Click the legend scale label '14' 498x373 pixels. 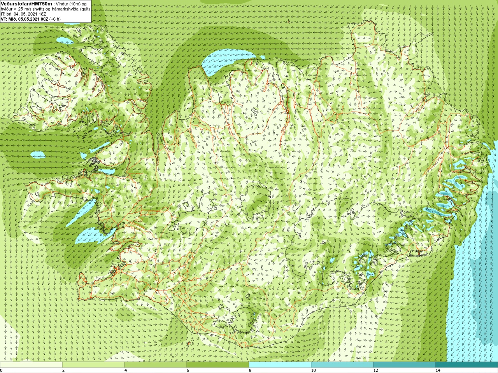point(438,370)
